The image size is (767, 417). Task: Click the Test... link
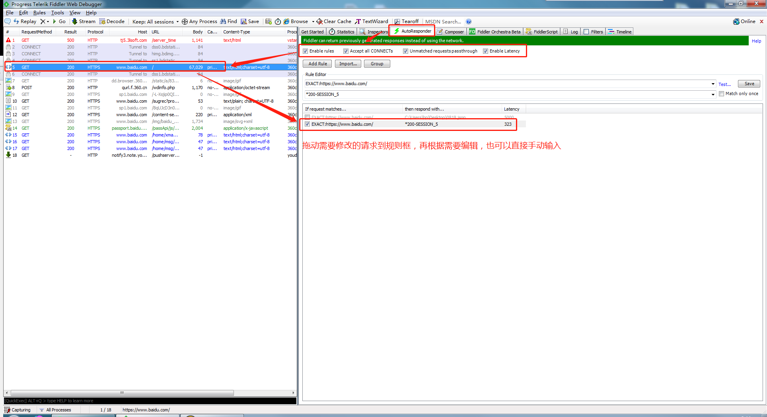[724, 84]
